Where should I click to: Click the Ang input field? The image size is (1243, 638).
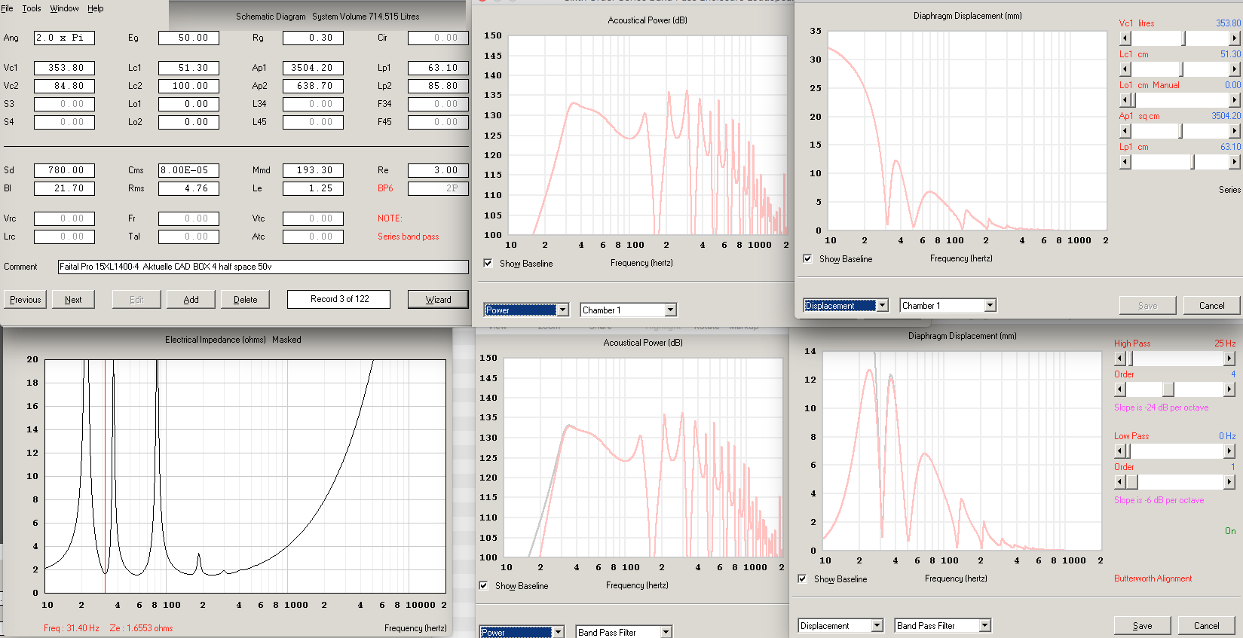point(64,38)
